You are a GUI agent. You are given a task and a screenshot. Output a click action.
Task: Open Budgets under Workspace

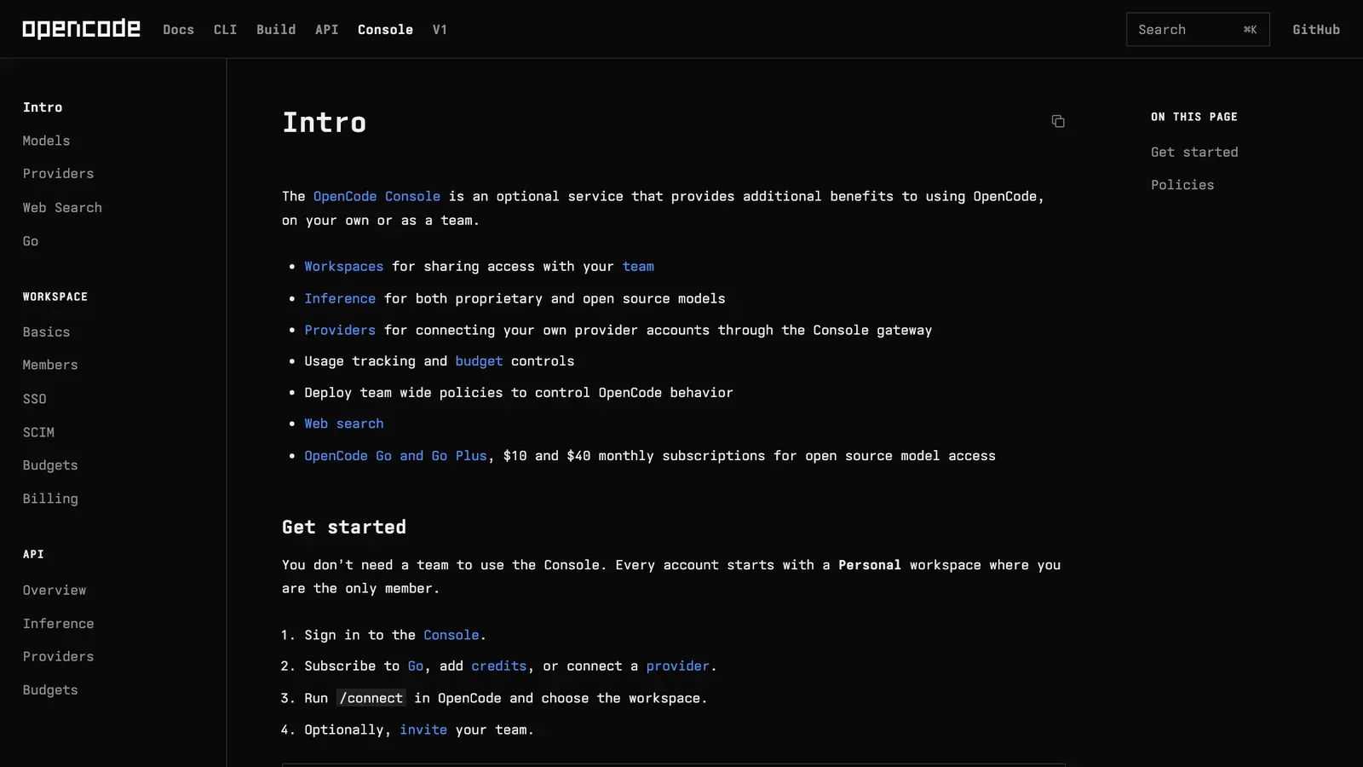[x=50, y=465]
